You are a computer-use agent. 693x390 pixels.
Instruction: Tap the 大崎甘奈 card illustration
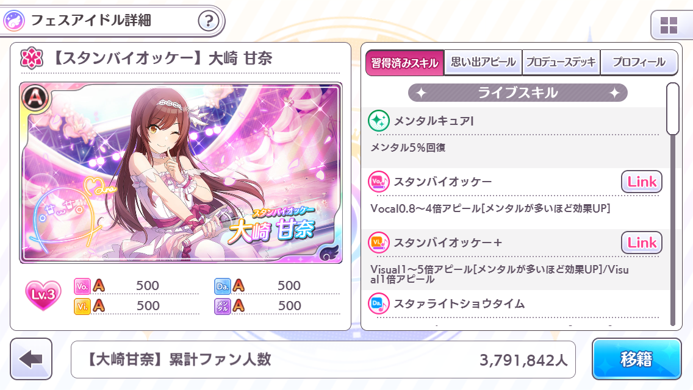(x=181, y=173)
